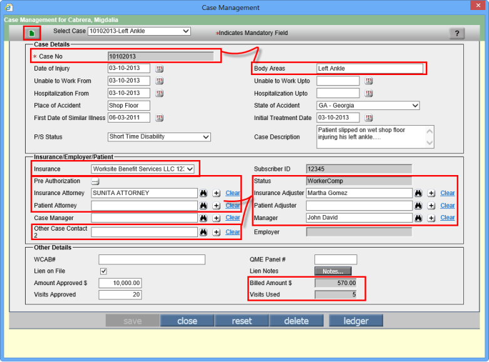The width and height of the screenshot is (489, 362).
Task: Click the Patient Adjuster text field
Action: [359, 206]
